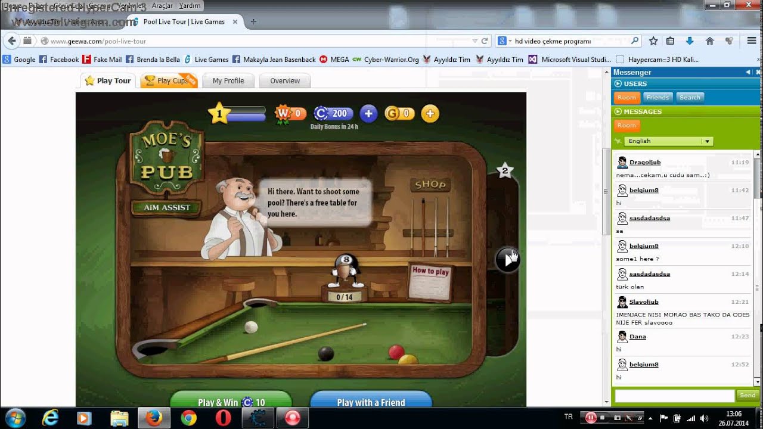
Task: Open the Araçlar menu
Action: pos(162,5)
